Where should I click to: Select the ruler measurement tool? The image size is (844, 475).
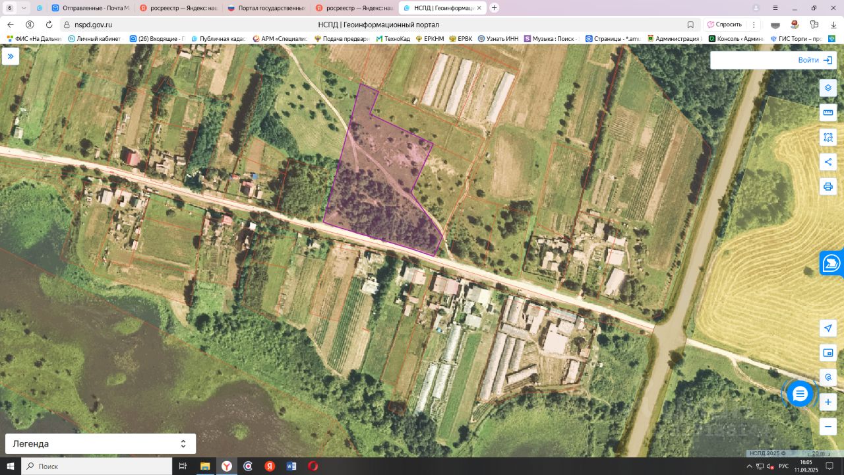(x=828, y=112)
